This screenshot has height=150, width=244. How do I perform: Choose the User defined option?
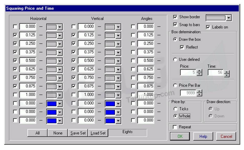point(175,59)
